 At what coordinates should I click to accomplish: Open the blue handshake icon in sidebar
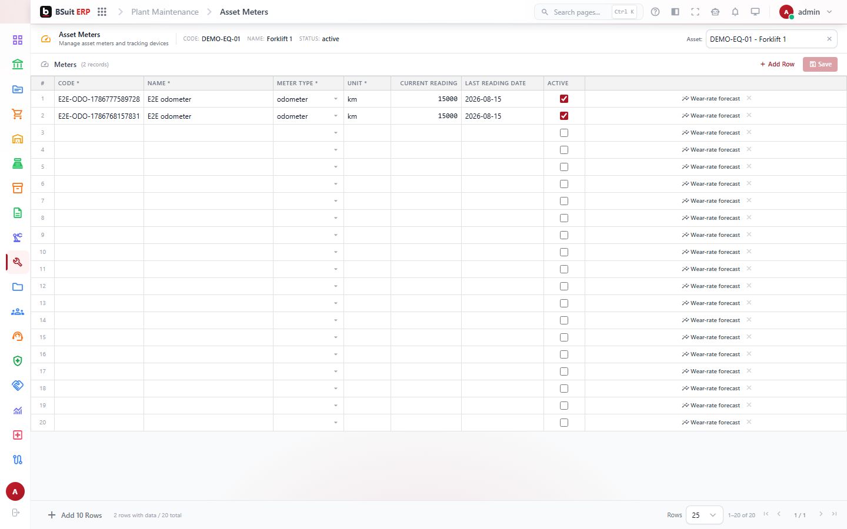point(18,386)
